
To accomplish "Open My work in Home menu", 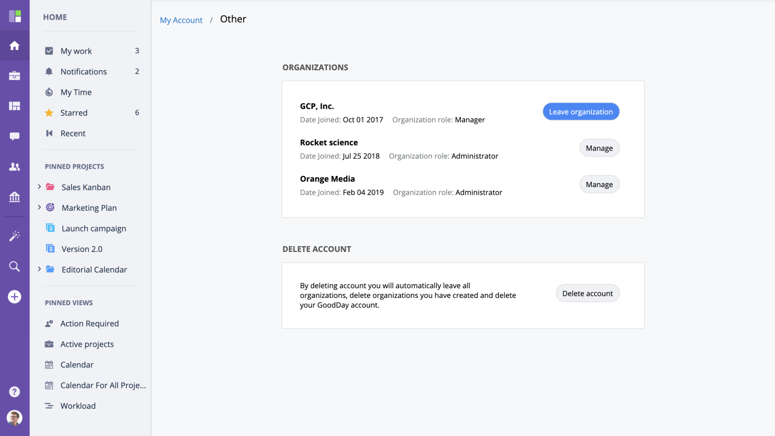I will 76,51.
